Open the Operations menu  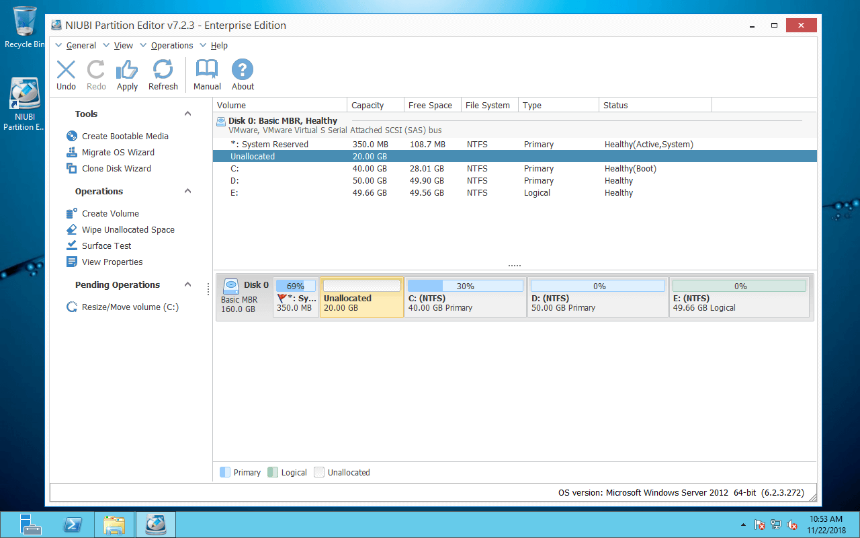(x=172, y=45)
